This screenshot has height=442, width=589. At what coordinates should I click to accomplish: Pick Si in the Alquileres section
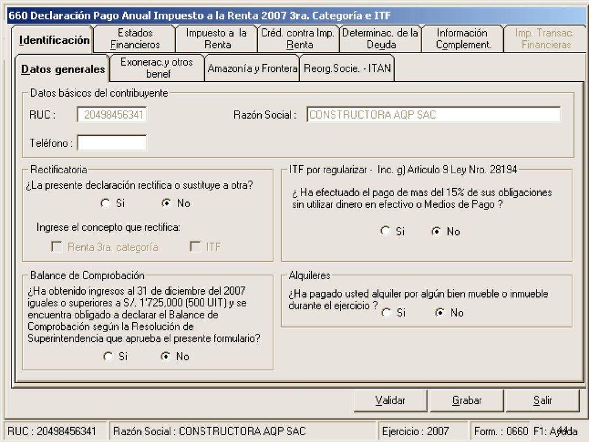386,313
